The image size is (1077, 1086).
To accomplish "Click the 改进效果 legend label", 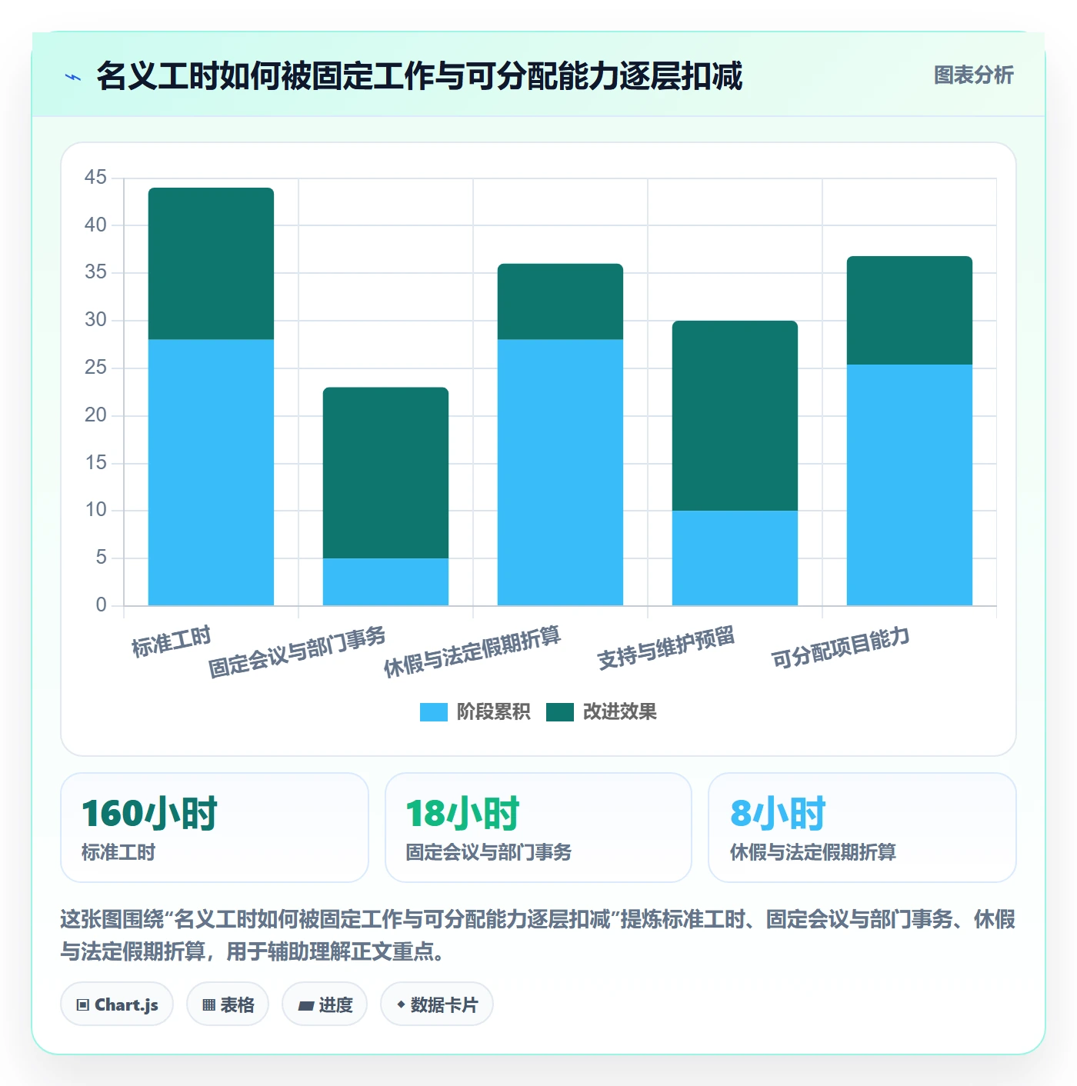I will click(619, 712).
